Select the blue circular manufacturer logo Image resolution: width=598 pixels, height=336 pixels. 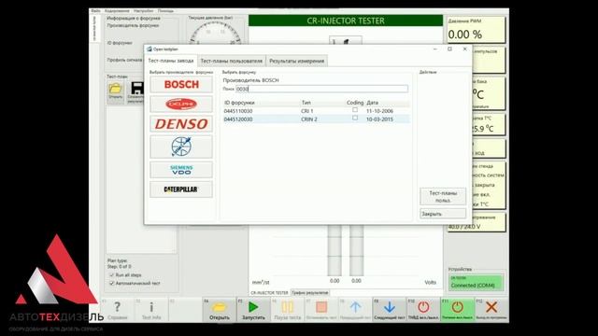point(181,147)
